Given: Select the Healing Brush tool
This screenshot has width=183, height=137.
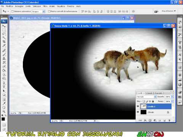Looking at the screenshot, I should tap(4, 51).
